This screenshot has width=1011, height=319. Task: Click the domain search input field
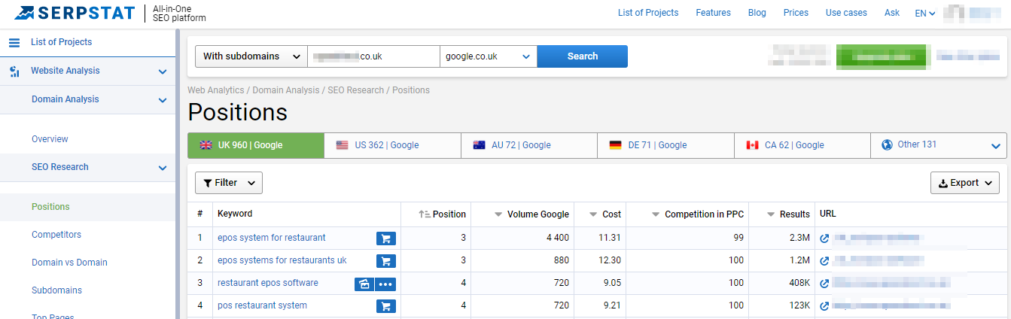point(373,56)
